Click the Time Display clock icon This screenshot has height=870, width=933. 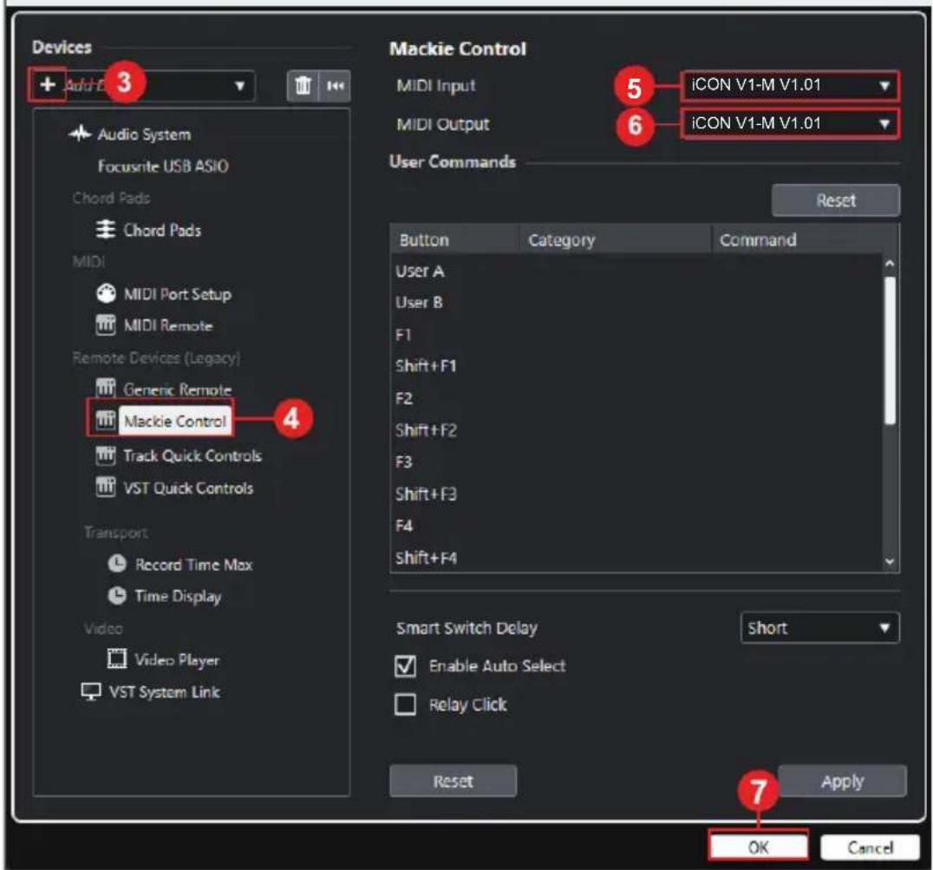point(117,595)
